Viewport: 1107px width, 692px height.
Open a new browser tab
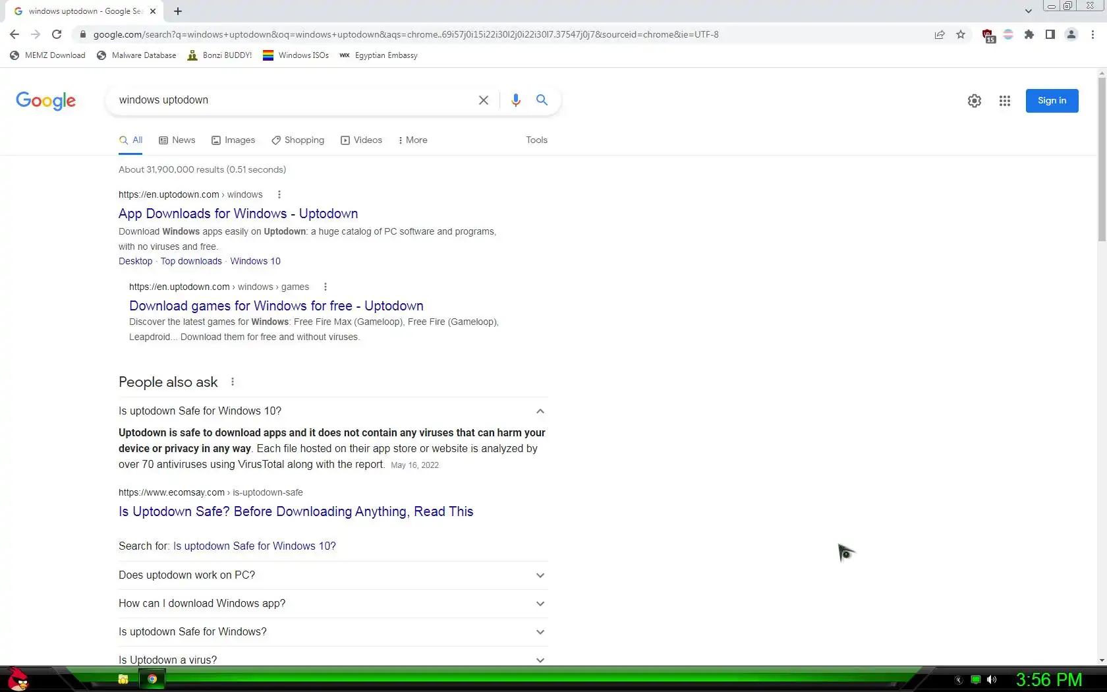pyautogui.click(x=178, y=11)
